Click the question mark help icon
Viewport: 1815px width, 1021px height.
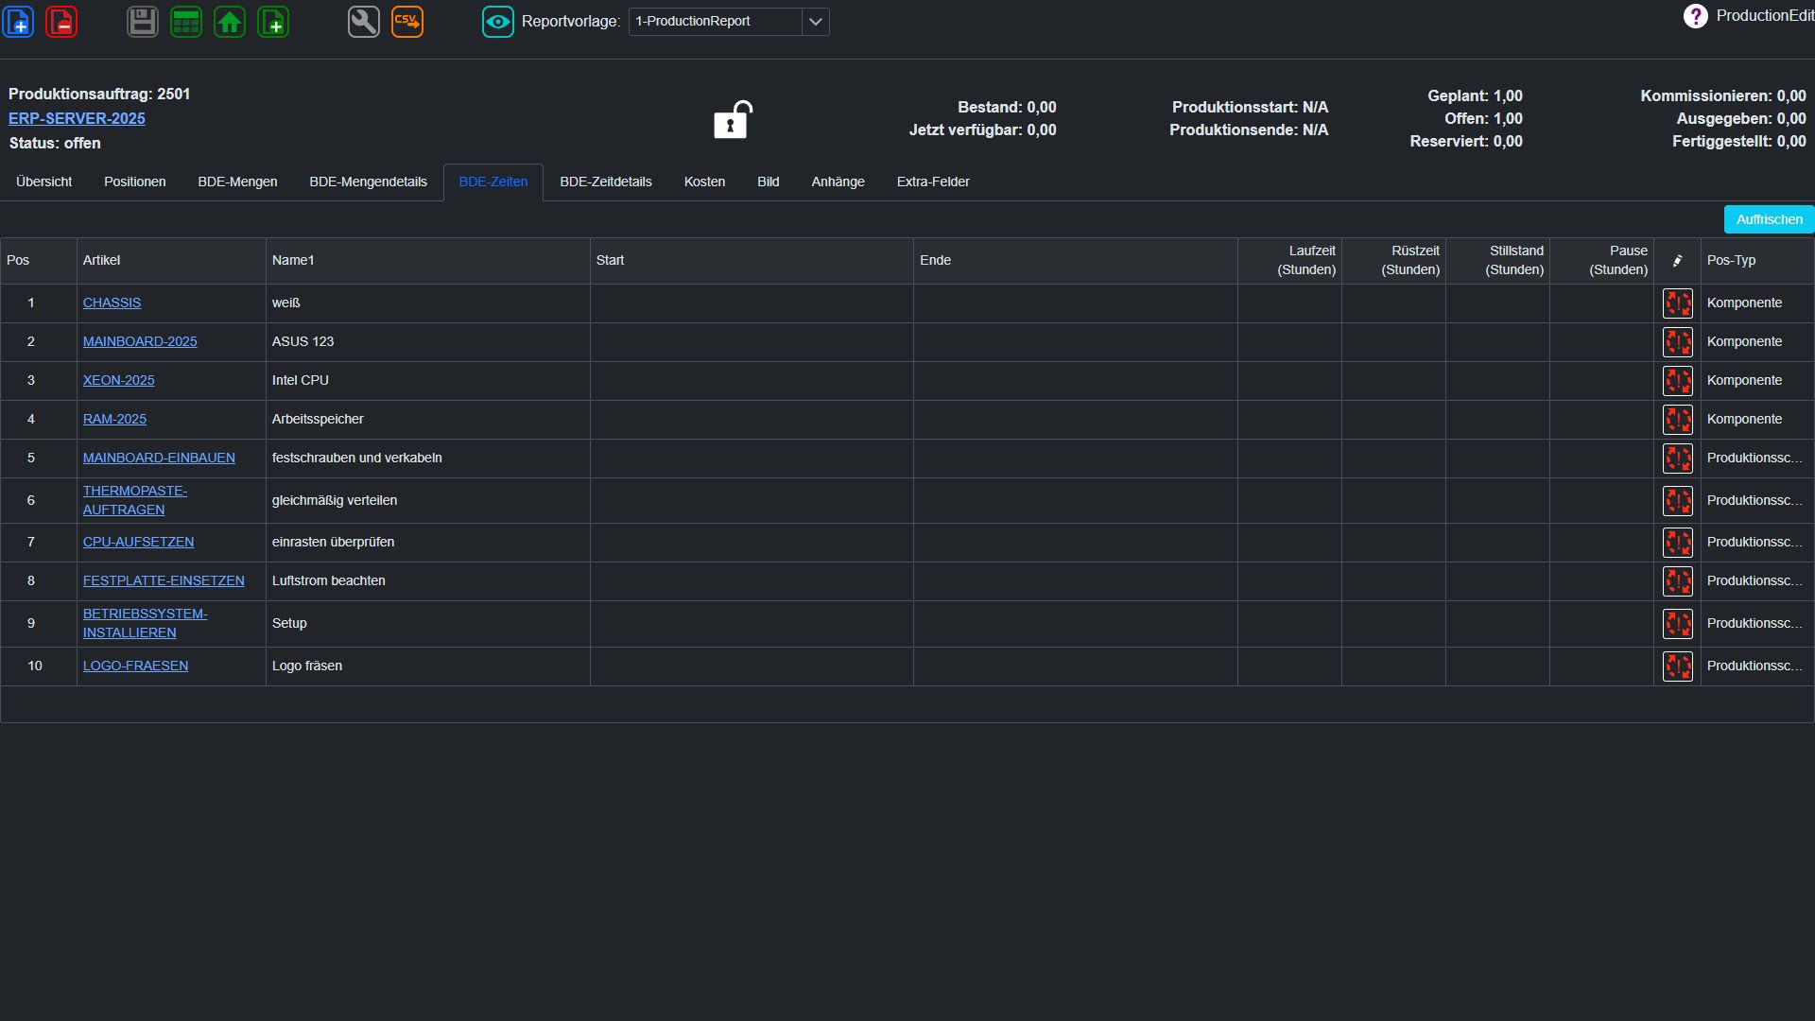[1696, 16]
